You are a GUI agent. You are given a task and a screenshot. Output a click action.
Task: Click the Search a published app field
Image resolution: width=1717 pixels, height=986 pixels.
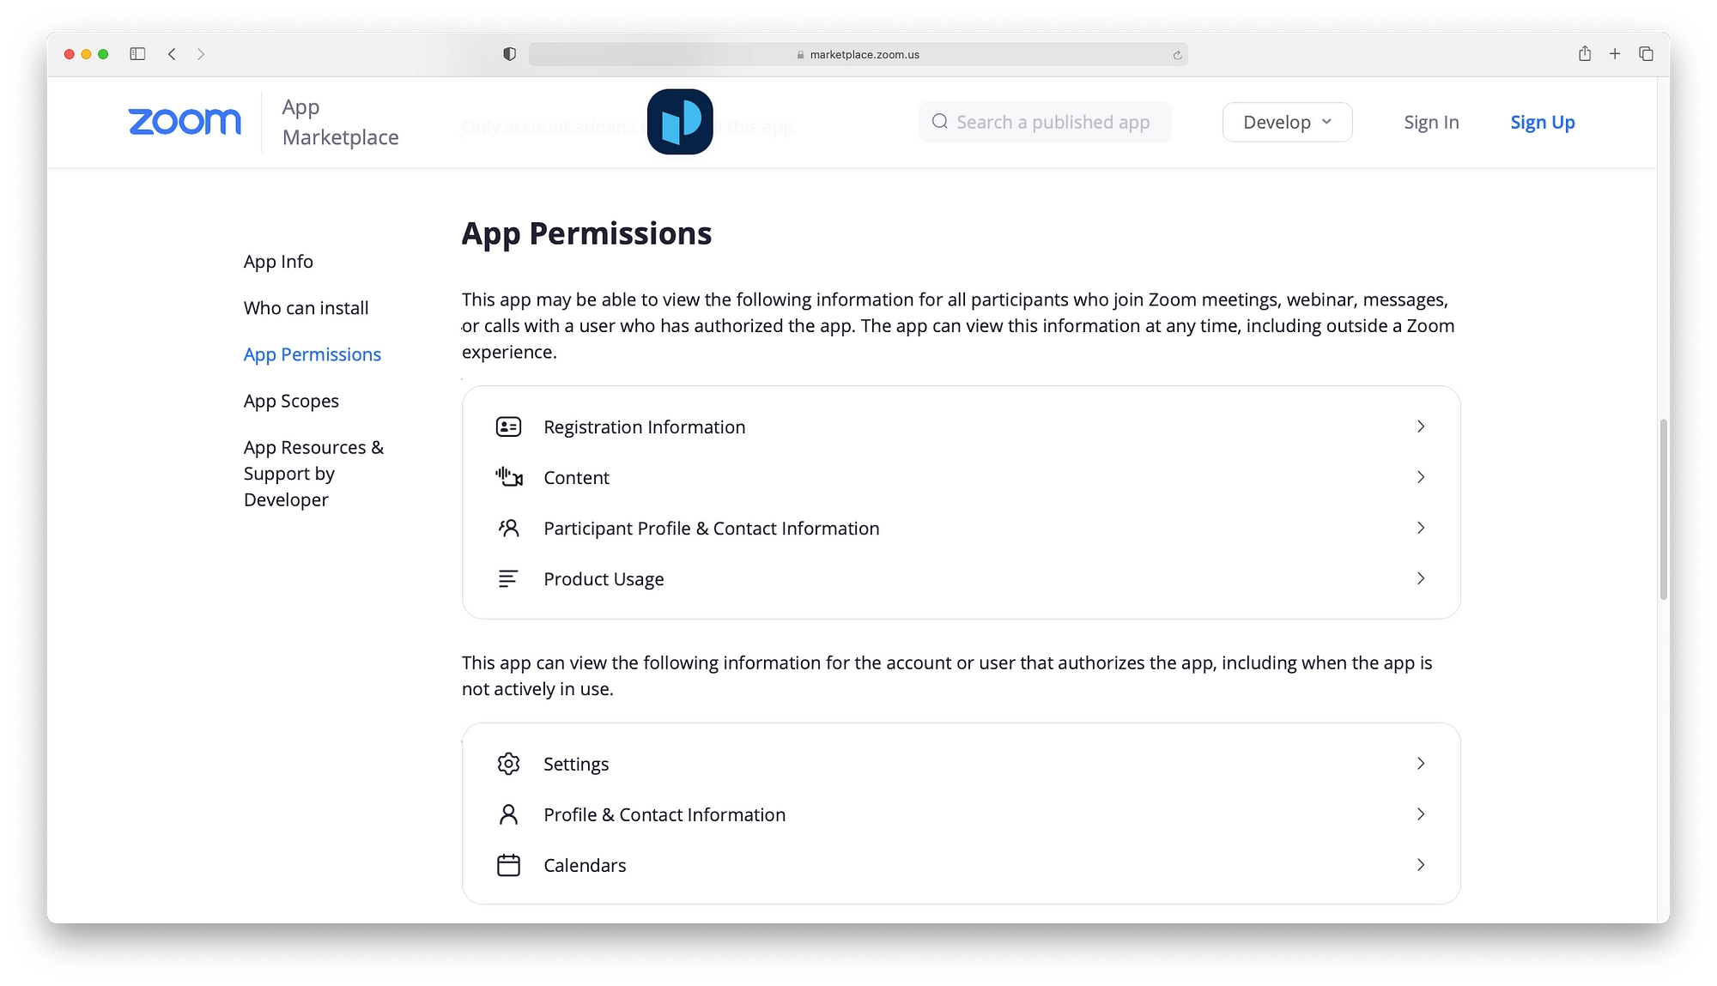(x=1045, y=122)
